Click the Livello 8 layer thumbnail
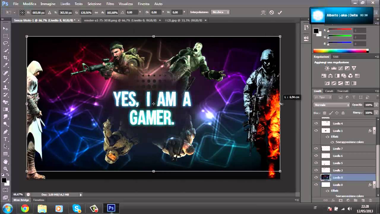This screenshot has height=214, width=380. click(326, 177)
